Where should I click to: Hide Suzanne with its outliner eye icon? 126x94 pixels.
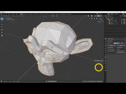point(123,24)
